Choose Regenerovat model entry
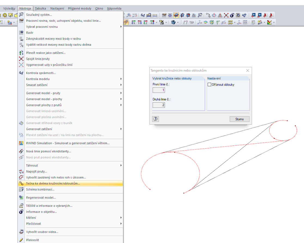The width and height of the screenshot is (304, 243). (70, 198)
